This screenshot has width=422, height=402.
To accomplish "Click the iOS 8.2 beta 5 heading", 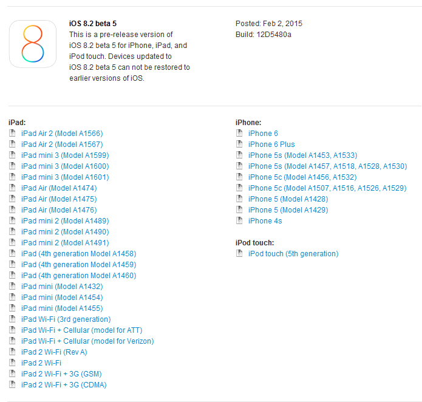I will click(93, 24).
